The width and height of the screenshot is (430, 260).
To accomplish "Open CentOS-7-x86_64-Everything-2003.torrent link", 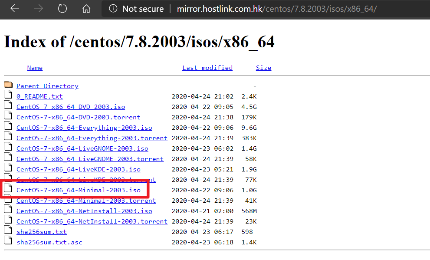I will click(x=92, y=138).
